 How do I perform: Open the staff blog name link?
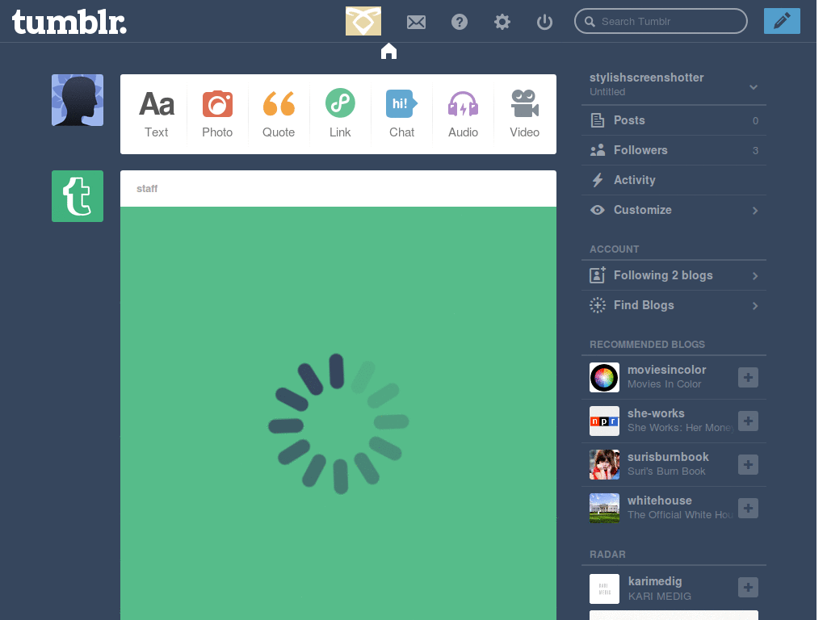point(147,189)
